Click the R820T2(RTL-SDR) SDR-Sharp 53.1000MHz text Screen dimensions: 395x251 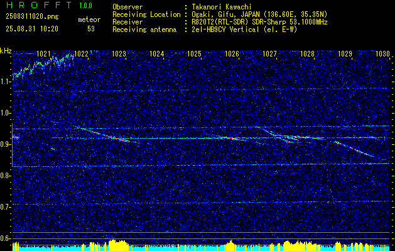[x=259, y=22]
